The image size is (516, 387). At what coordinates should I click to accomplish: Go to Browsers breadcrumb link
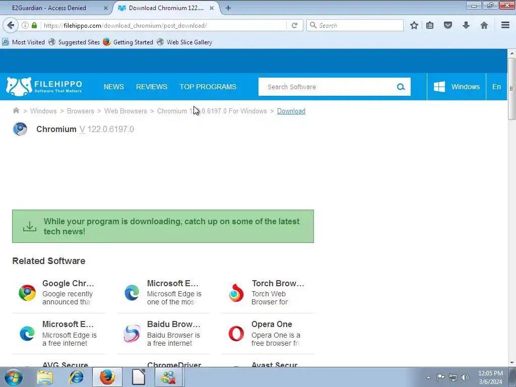(x=80, y=111)
